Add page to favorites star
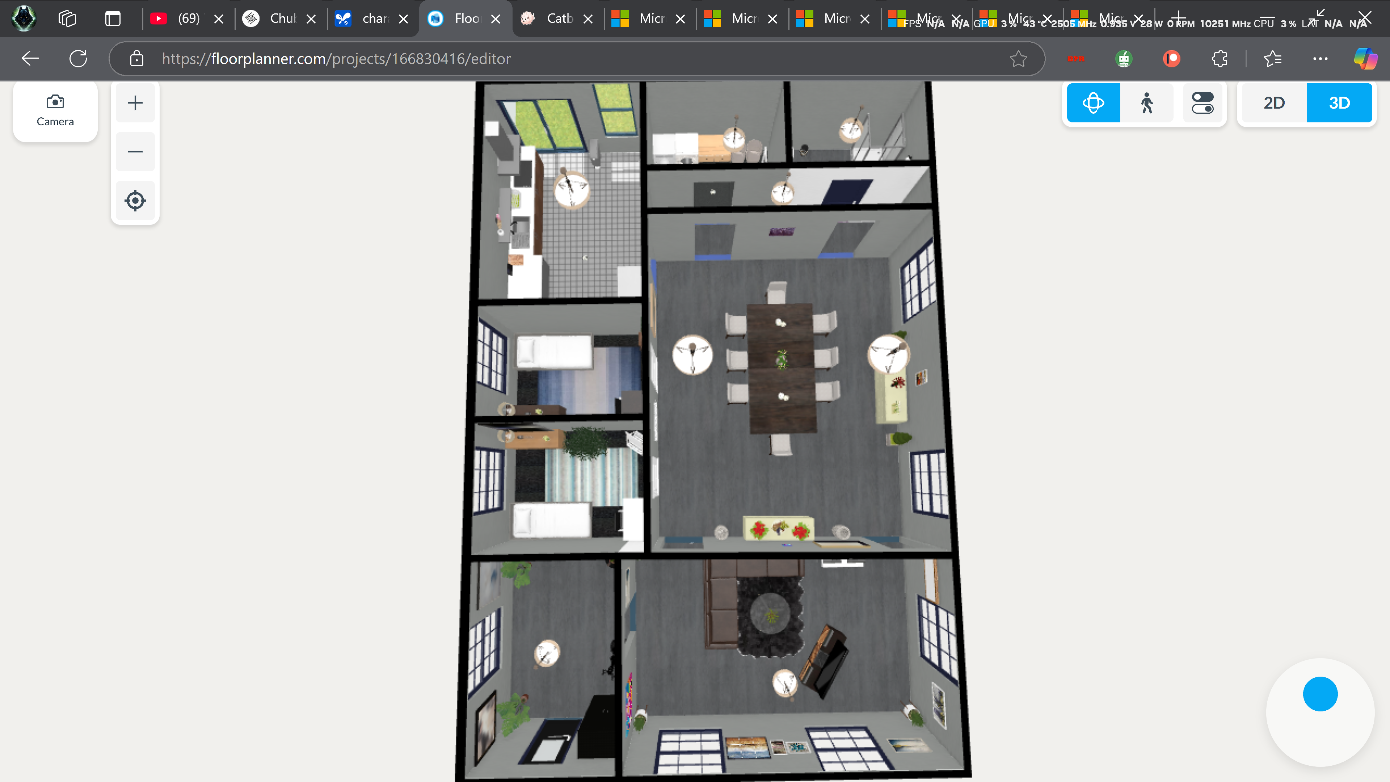The height and width of the screenshot is (782, 1390). 1018,58
